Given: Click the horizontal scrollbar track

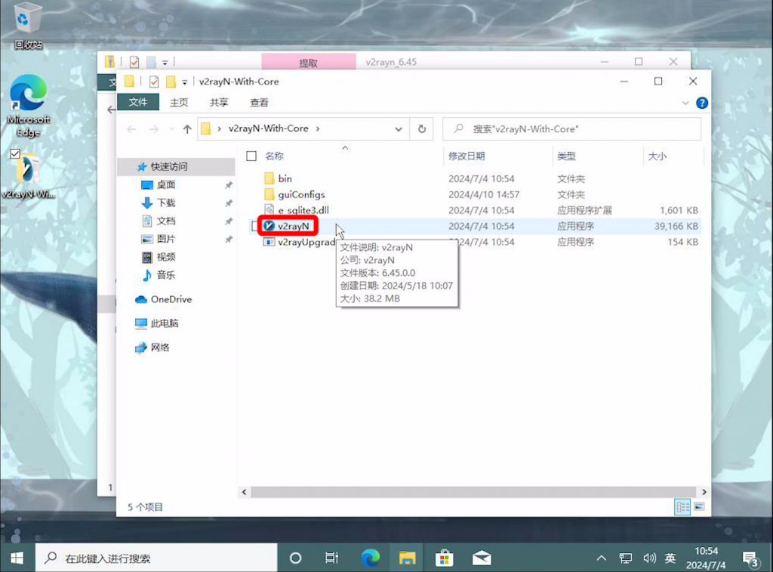Looking at the screenshot, I should [474, 492].
